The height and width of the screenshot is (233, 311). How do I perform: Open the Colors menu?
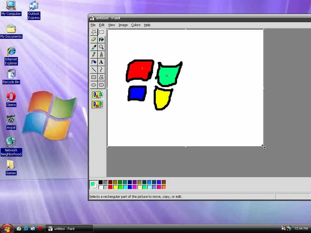click(136, 25)
